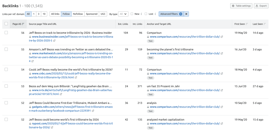The height and width of the screenshot is (131, 272).
Task: Open target URL in Business Insider row
Action: pyautogui.click(x=185, y=37)
